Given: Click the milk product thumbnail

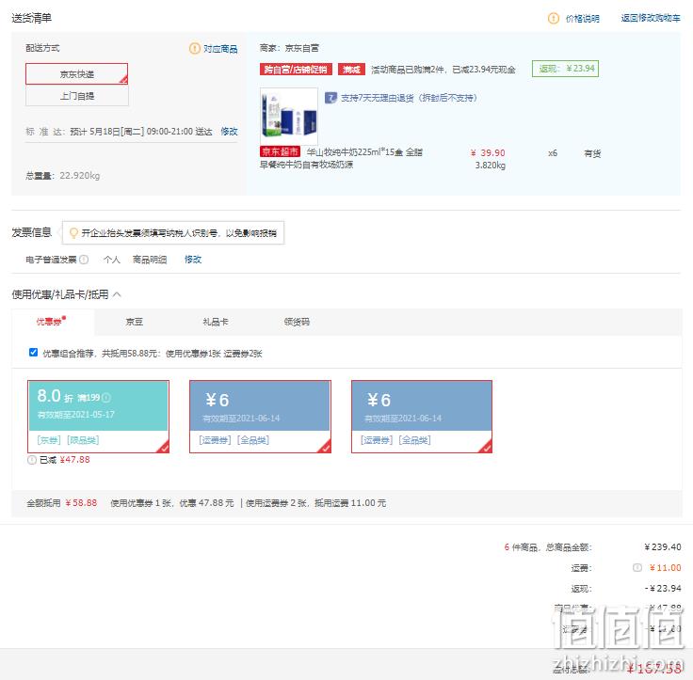Looking at the screenshot, I should coord(289,116).
